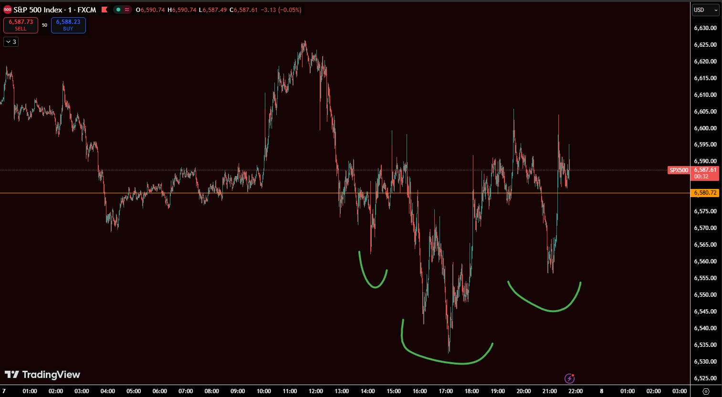Open the chart settings hexagon gear icon
Viewport: 722px width, 397px height.
(706, 391)
